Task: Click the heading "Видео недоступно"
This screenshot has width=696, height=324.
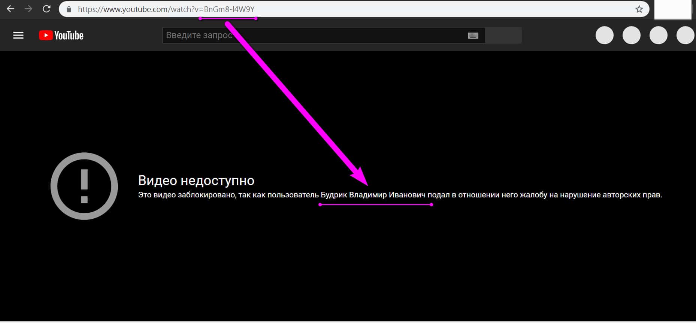Action: tap(196, 181)
